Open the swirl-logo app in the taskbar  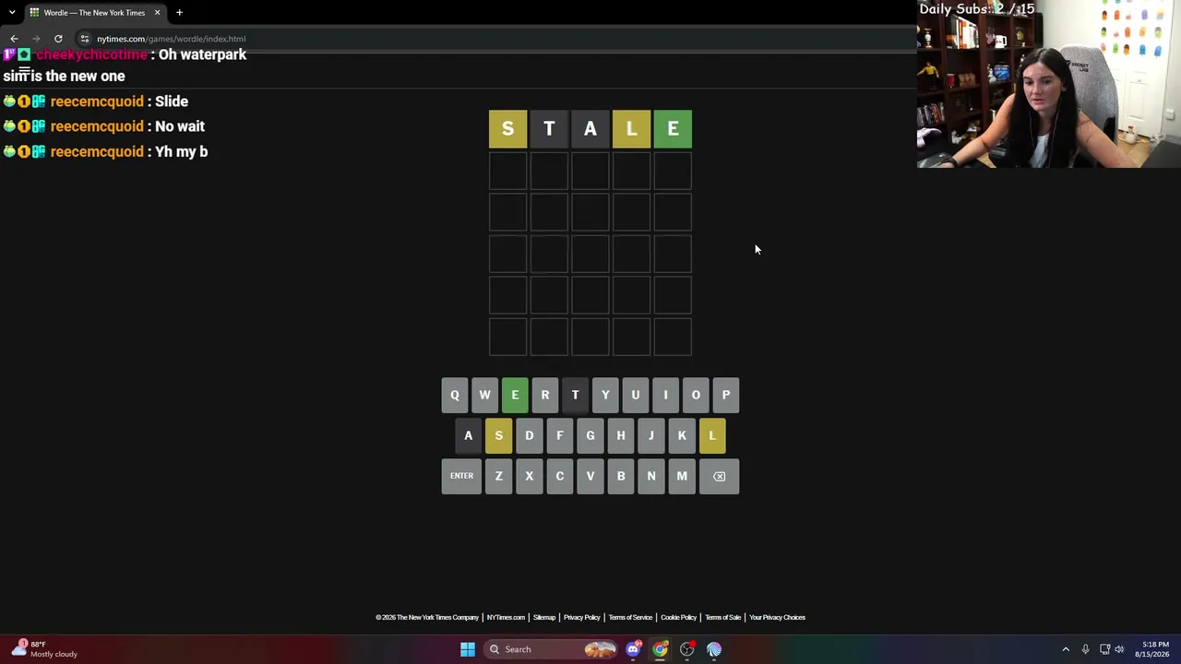(714, 649)
